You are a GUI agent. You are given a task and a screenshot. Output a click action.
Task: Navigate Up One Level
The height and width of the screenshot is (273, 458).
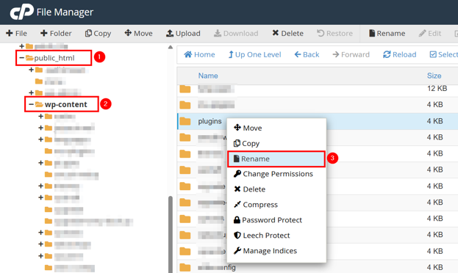tap(254, 54)
